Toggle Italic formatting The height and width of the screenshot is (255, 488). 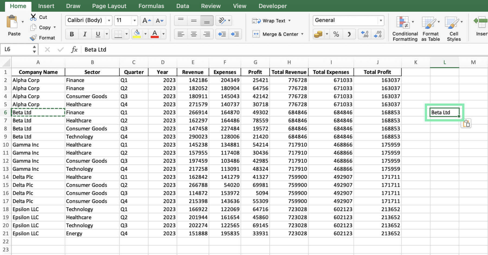coord(85,34)
